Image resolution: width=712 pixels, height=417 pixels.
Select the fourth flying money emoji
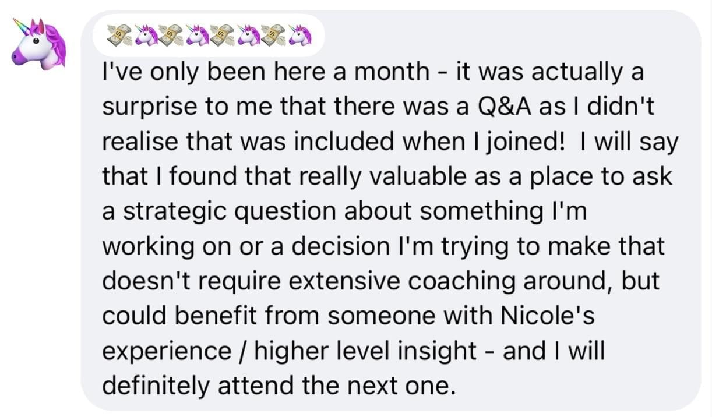tap(273, 36)
